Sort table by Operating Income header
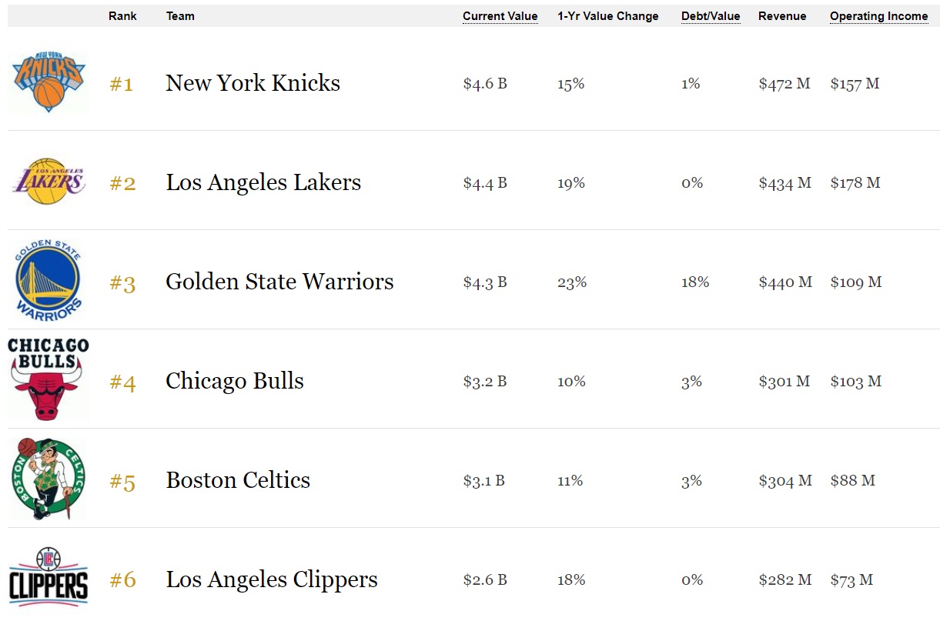This screenshot has height=621, width=940. click(x=878, y=16)
